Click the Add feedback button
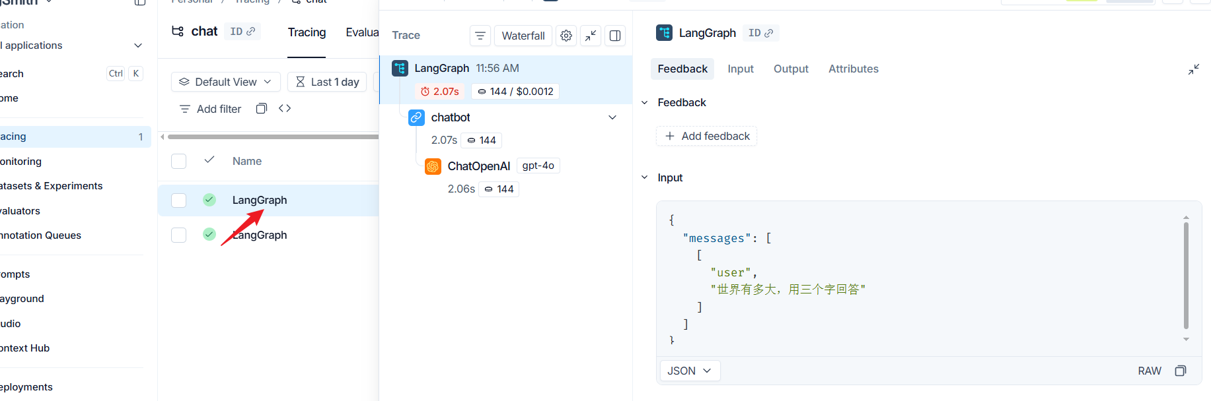1211x401 pixels. 707,136
